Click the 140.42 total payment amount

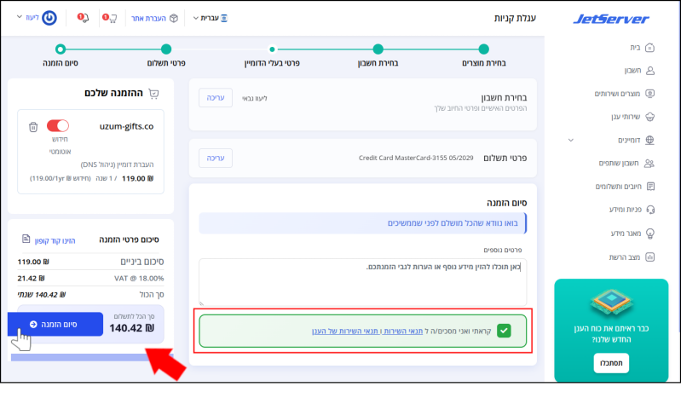point(131,328)
